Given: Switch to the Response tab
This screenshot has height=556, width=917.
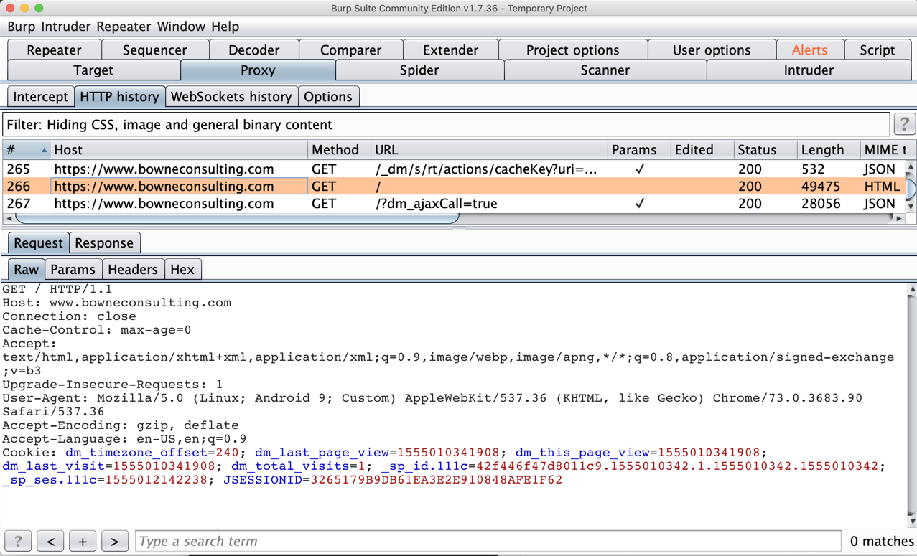Looking at the screenshot, I should click(104, 243).
